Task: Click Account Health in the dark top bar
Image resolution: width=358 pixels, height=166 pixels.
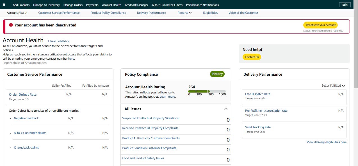Action: 112,5
